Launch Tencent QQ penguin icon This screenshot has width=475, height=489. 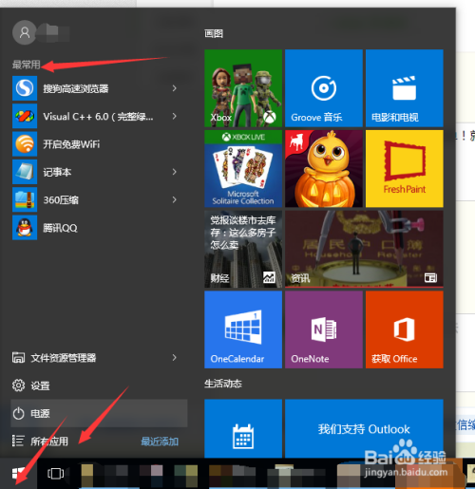[x=25, y=228]
